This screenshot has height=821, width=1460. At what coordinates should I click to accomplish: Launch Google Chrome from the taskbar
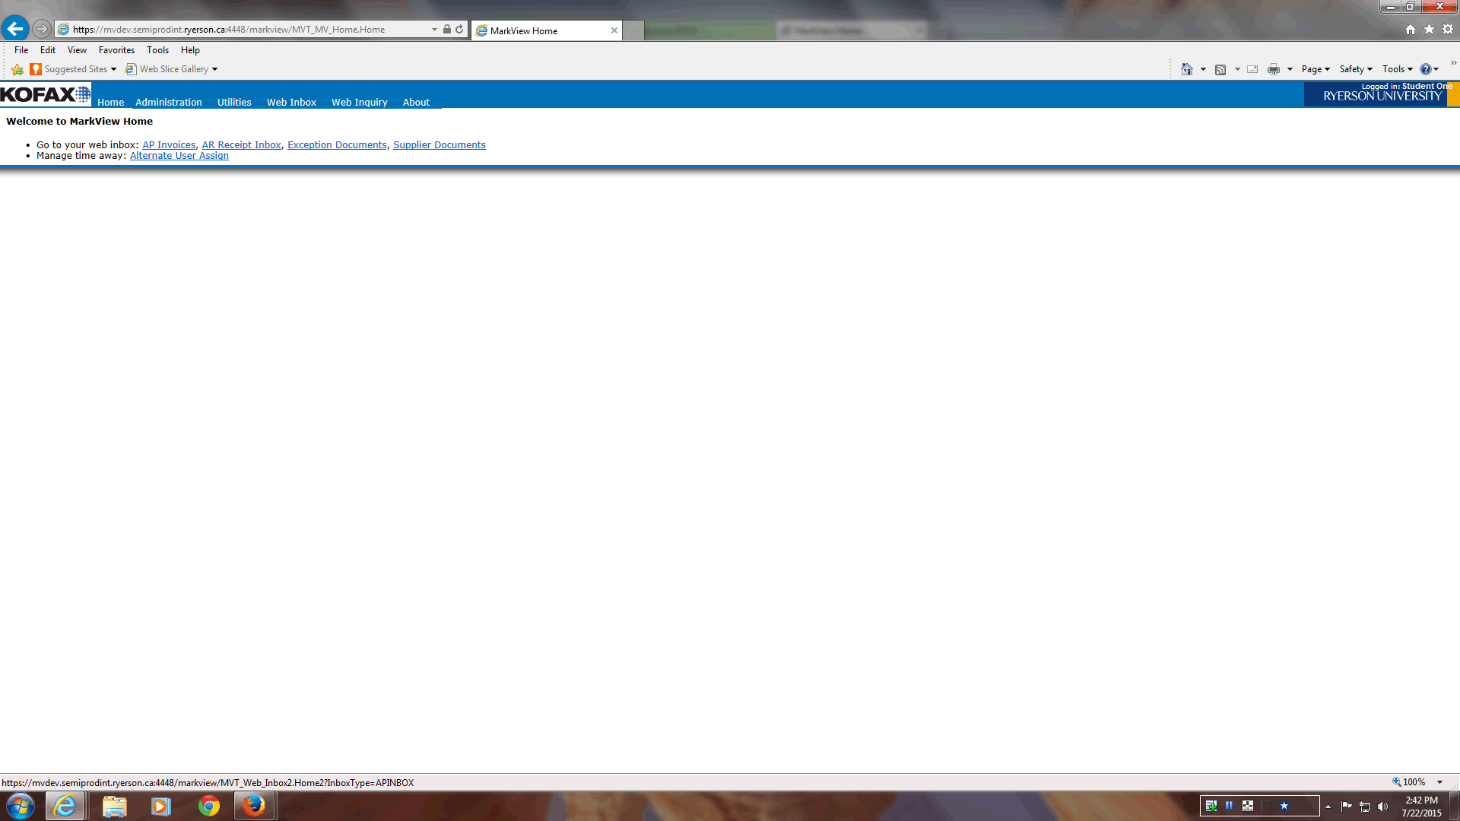click(x=208, y=806)
